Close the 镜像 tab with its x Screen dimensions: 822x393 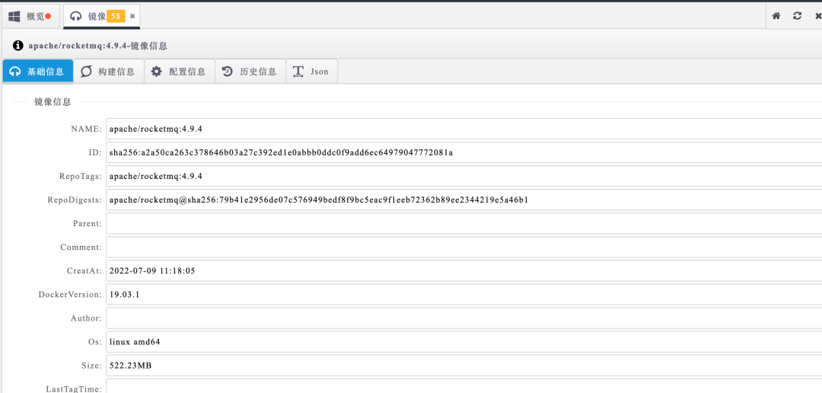click(x=132, y=16)
